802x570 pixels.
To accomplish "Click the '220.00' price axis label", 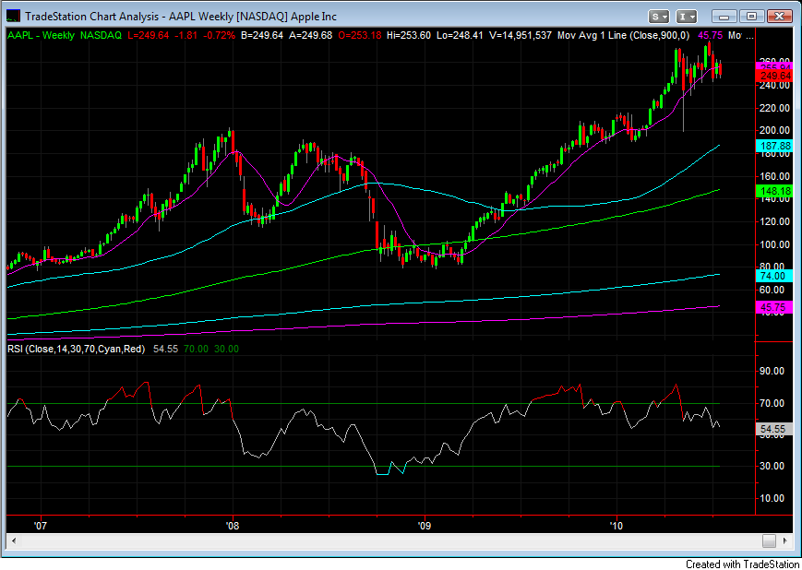I will (x=775, y=108).
